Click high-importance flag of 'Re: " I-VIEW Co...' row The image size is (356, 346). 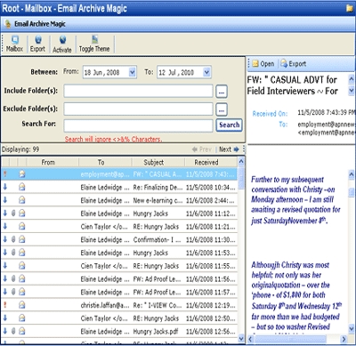pos(4,304)
